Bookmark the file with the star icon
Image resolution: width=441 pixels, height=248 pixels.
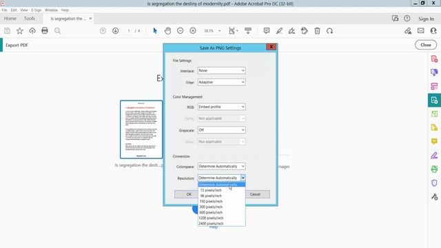click(x=20, y=30)
